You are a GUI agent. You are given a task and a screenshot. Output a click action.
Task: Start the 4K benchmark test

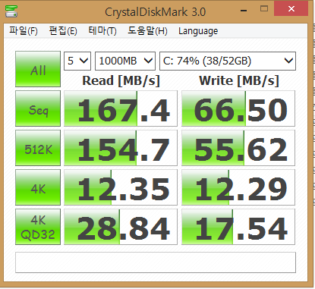pos(38,187)
